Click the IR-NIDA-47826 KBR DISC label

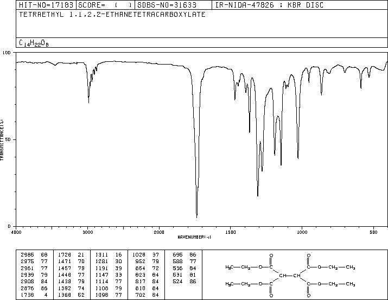[269, 5]
